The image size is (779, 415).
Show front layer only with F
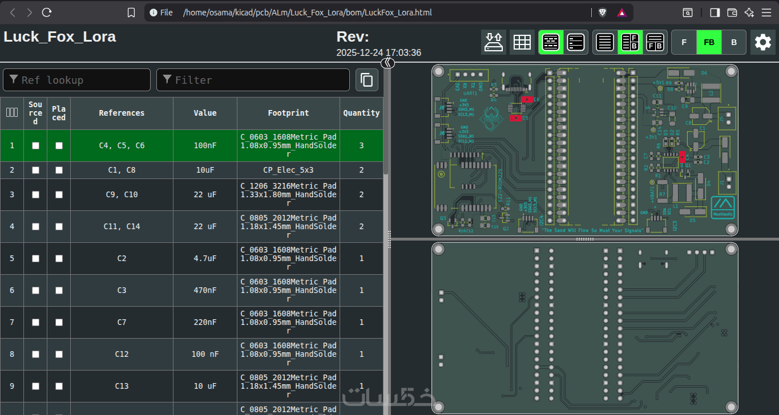pos(684,42)
